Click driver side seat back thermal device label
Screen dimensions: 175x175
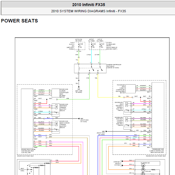[x=64, y=108]
